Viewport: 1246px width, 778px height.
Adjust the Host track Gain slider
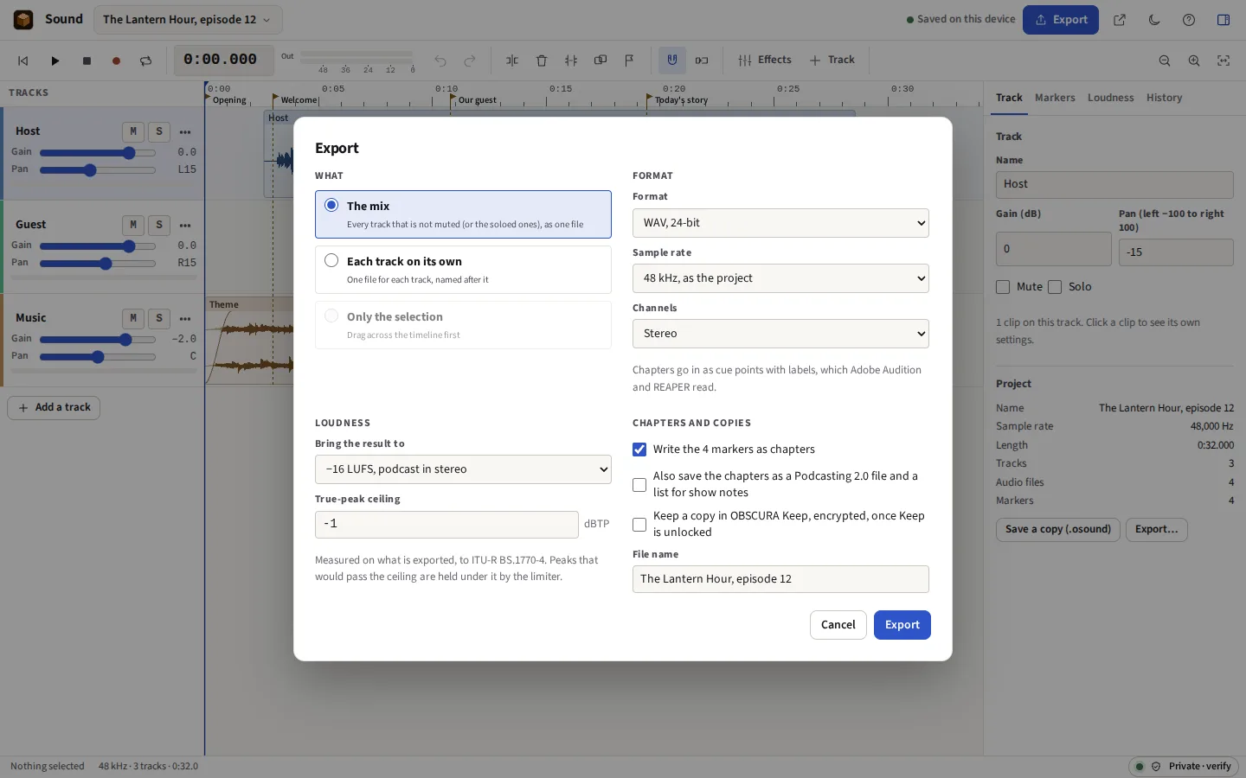tap(98, 153)
